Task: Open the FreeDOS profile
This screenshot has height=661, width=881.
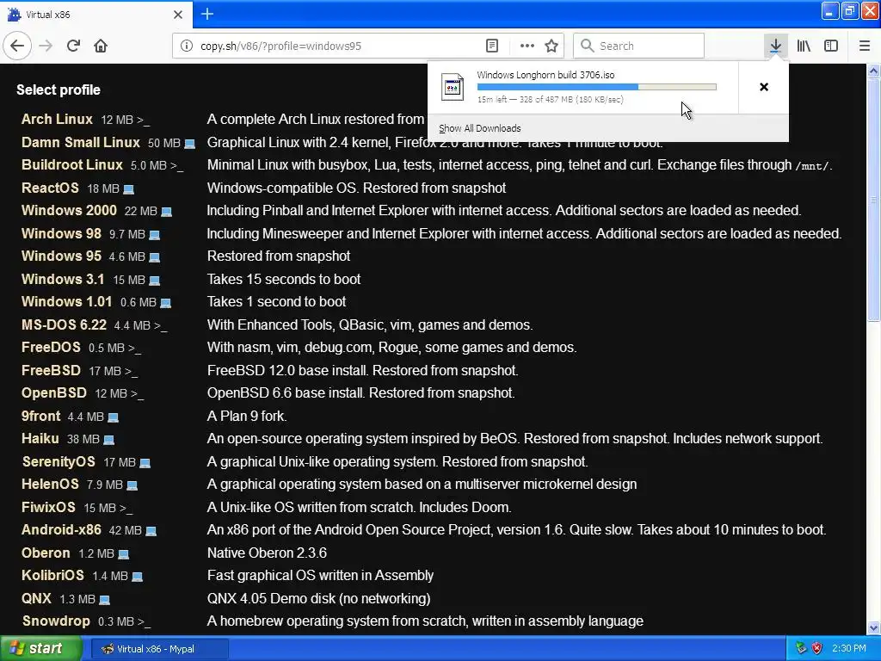Action: (x=51, y=348)
